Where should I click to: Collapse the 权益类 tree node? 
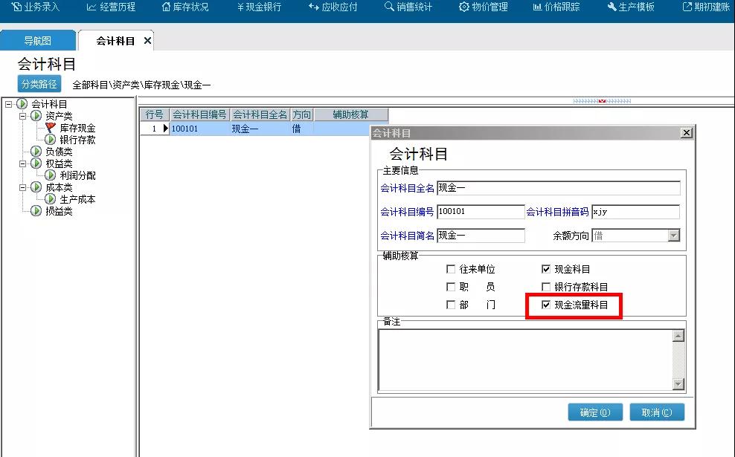point(22,163)
